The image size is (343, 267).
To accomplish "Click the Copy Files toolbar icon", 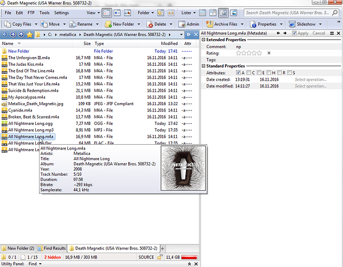I will coord(7,24).
